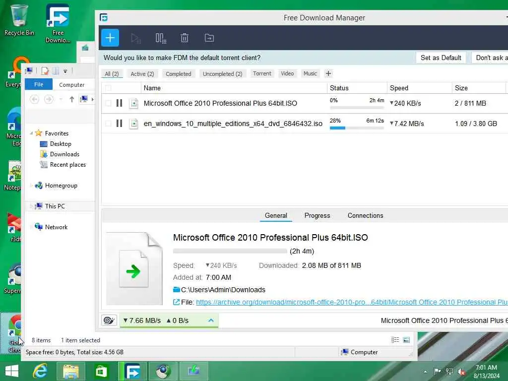Select the Torrent filter tag

[x=262, y=73]
